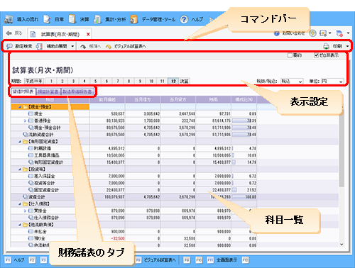The image size is (355, 268).
Task: Click the 戻る back button
Action: (x=14, y=33)
